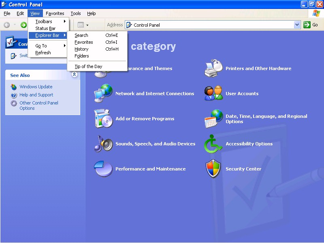Open the Address bar dropdown arrow
Image resolution: width=324 pixels, height=243 pixels.
click(297, 25)
